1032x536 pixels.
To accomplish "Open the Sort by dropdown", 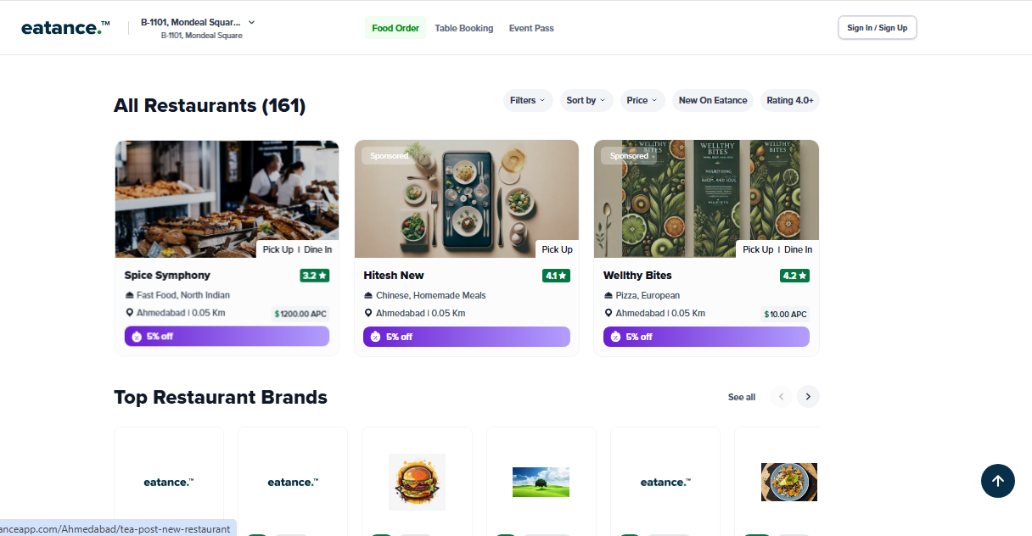I will pyautogui.click(x=586, y=100).
